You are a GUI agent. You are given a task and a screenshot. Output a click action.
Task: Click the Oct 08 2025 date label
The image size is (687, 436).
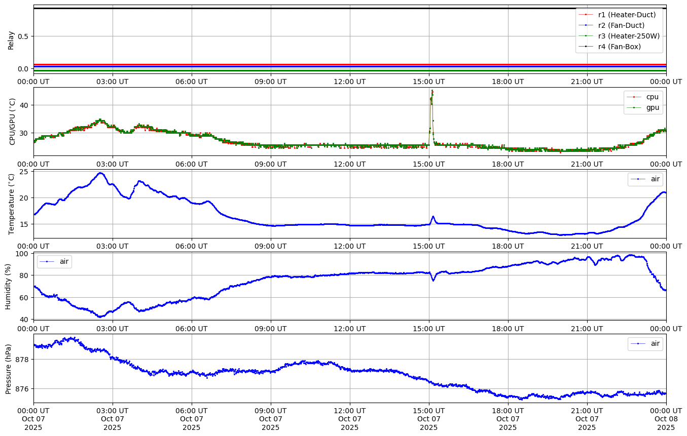click(666, 423)
